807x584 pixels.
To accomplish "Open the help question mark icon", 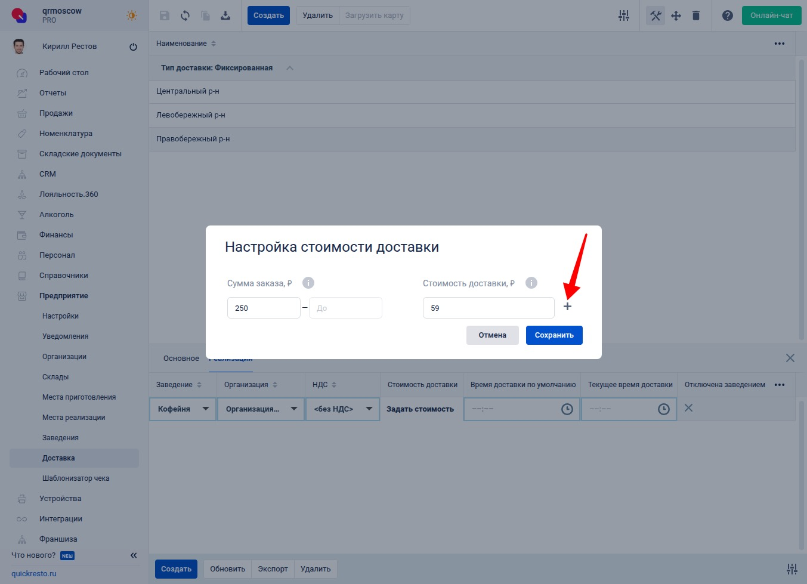I will [x=727, y=16].
